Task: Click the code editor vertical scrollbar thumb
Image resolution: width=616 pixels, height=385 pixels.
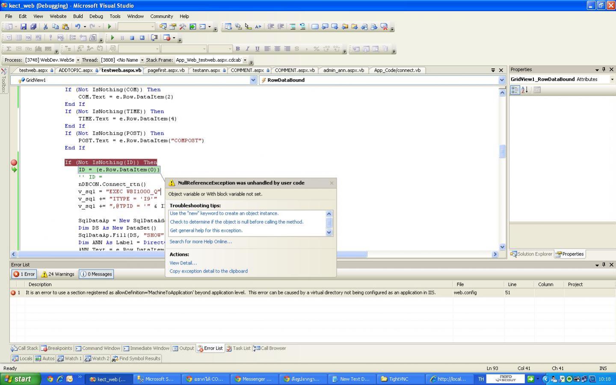Action: (502, 151)
